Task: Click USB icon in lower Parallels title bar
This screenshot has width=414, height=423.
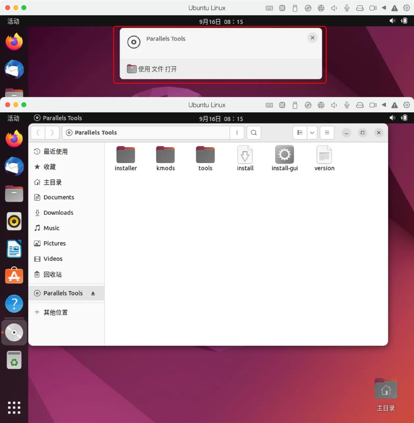Action: 295,105
